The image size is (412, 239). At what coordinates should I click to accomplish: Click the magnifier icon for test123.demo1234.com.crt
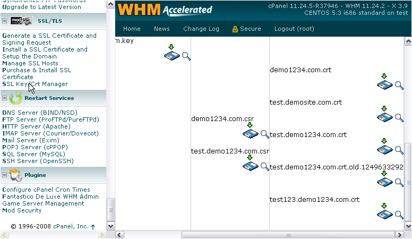tap(399, 215)
